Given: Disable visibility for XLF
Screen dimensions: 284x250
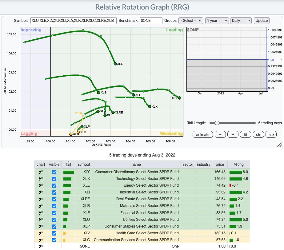Looking at the screenshot, I should point(54,213).
